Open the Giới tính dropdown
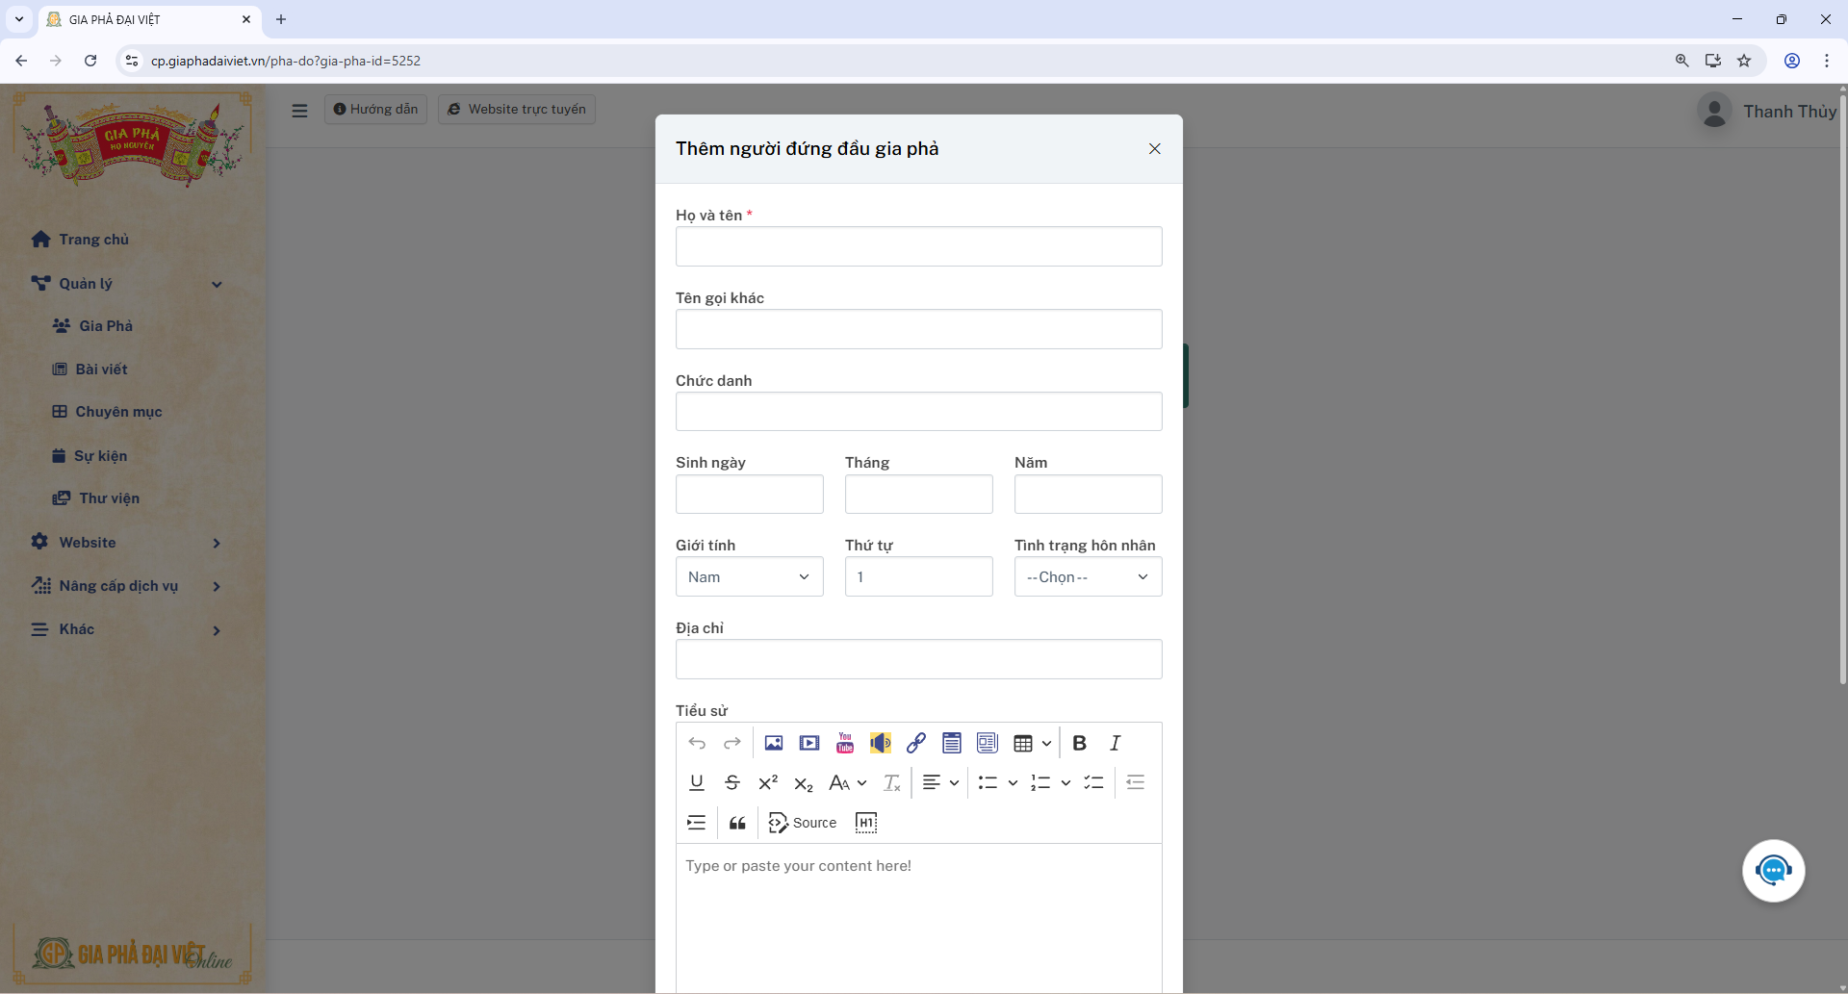The image size is (1848, 994). 749,576
